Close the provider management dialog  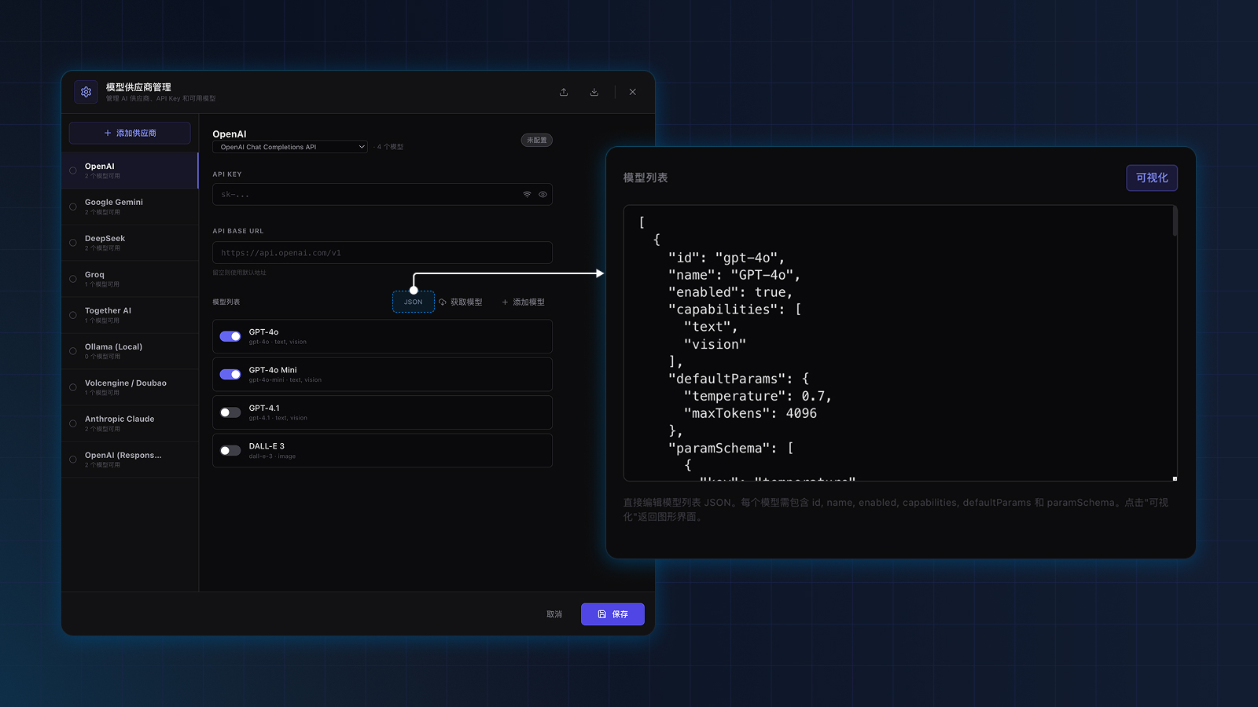pos(633,92)
